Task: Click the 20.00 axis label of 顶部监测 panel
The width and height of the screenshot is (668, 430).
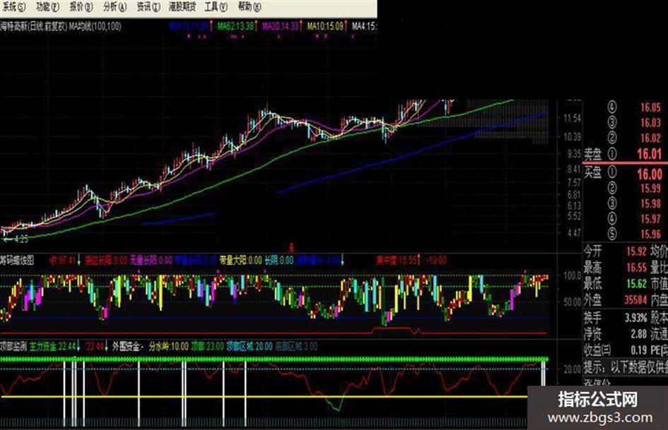Action: pos(572,369)
